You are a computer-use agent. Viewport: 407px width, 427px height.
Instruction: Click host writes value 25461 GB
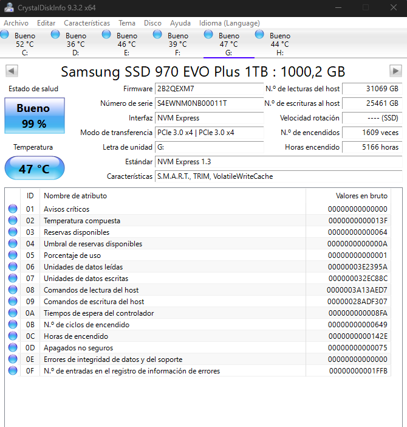point(372,103)
